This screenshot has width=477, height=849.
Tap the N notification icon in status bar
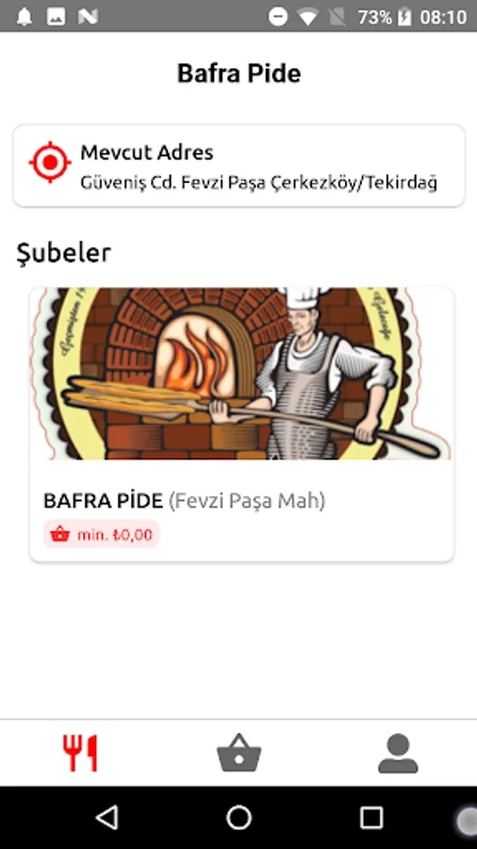88,17
